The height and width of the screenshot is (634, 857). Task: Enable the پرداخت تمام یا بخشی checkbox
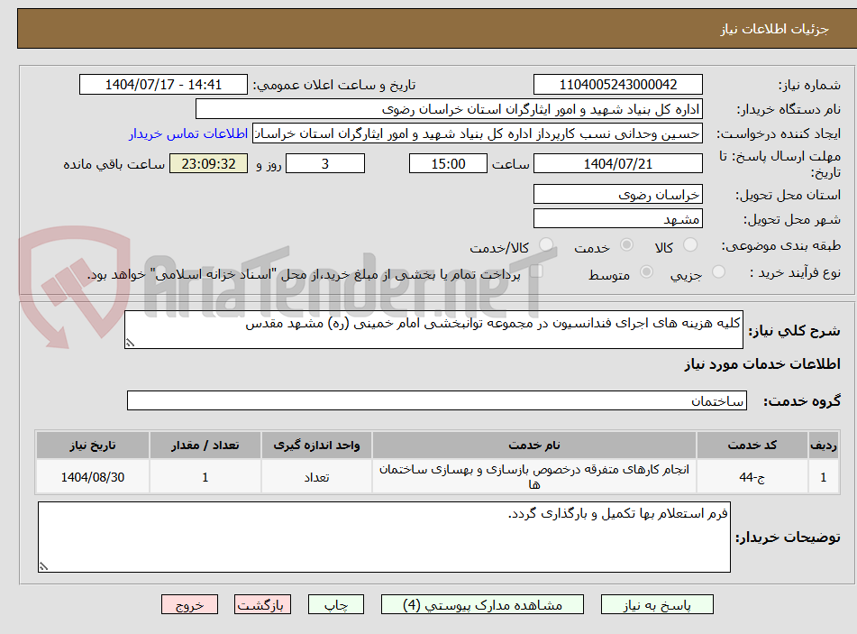(x=538, y=271)
